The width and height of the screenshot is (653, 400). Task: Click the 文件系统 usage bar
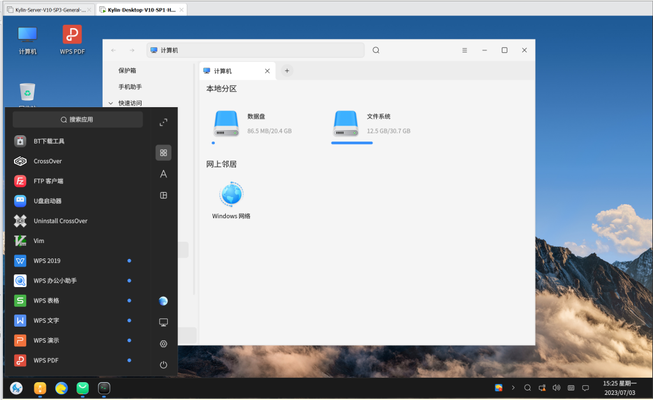click(352, 143)
